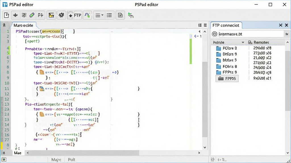This screenshot has width=291, height=163.
Task: Click the green chain link toolbar icon
Action: (32, 15)
